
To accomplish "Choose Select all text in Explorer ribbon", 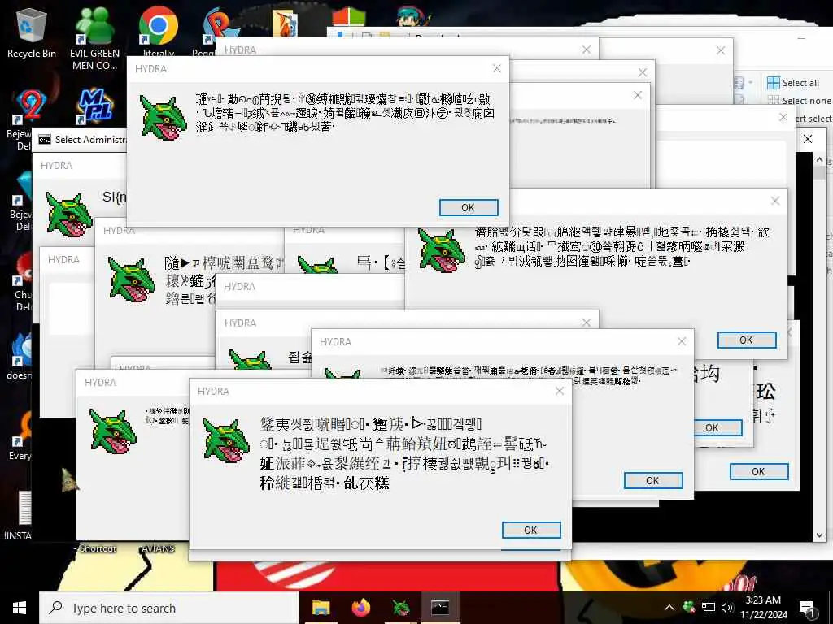I will (800, 83).
